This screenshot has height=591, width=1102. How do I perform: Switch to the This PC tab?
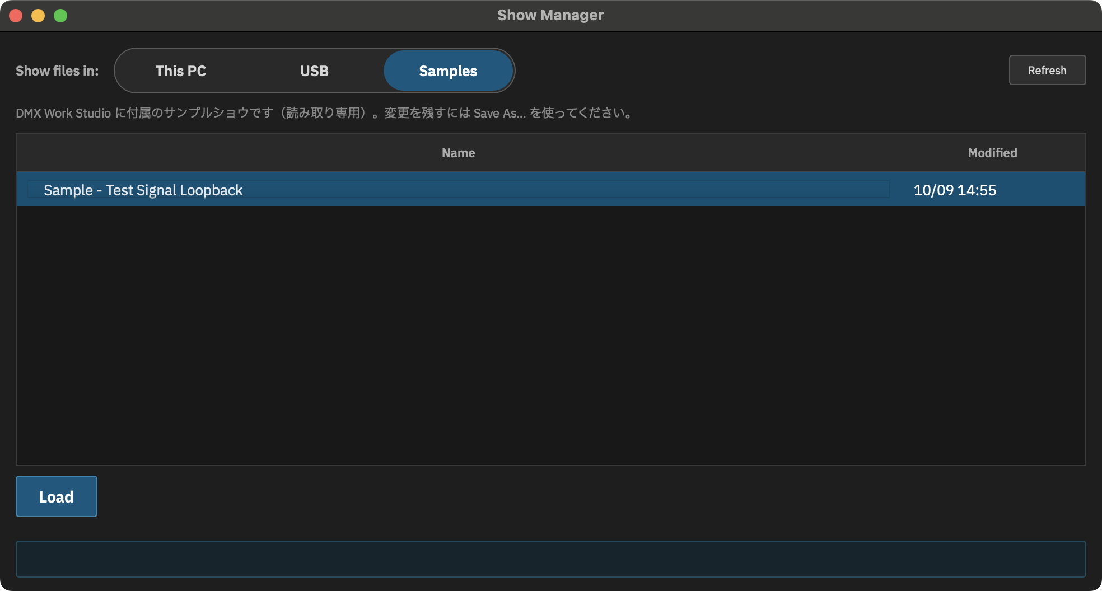[x=181, y=71]
